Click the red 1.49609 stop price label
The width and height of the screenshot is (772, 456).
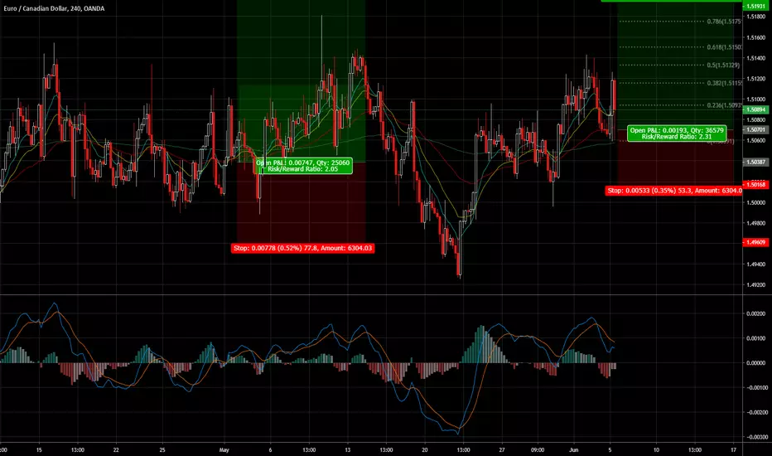point(755,242)
